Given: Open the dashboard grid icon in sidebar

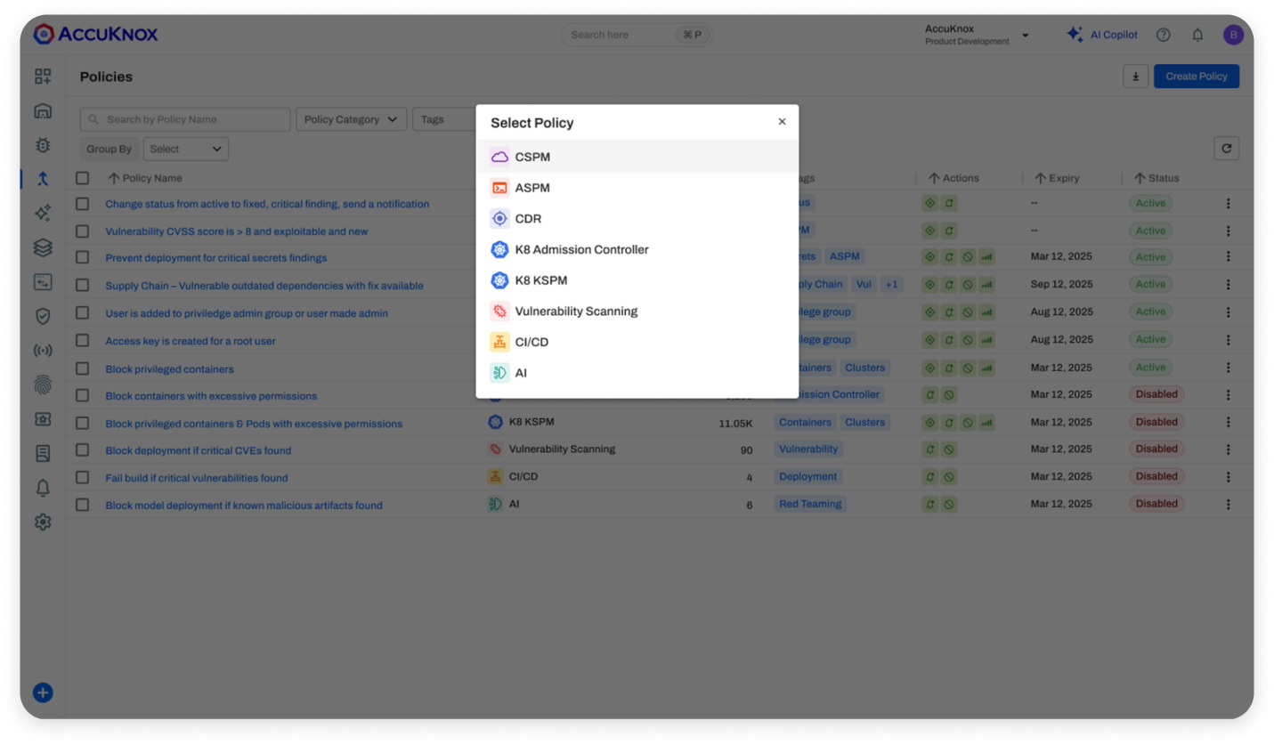Looking at the screenshot, I should click(x=43, y=77).
